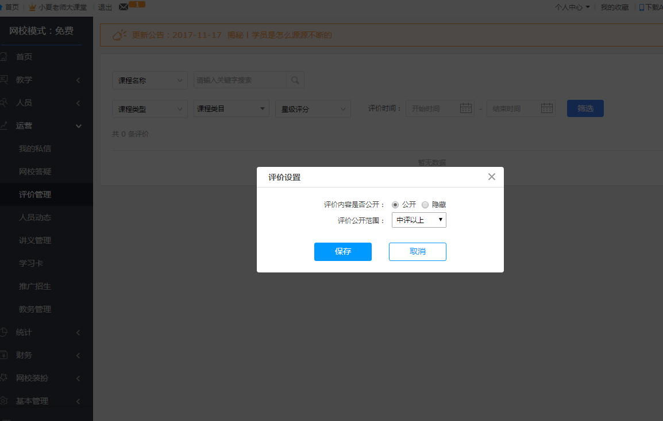Click the keyword search input field
This screenshot has width=663, height=421.
click(x=240, y=80)
